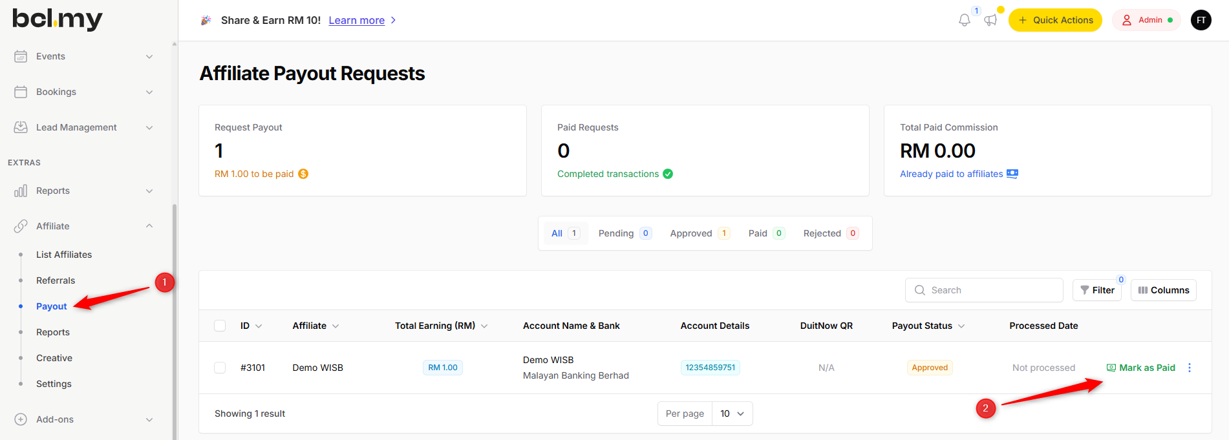
Task: Click the Add-ons plus circle icon
Action: [21, 419]
